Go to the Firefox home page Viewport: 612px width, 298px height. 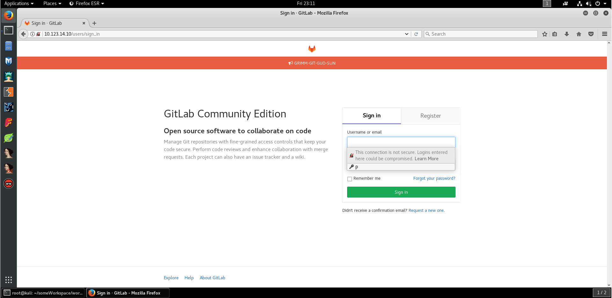(x=579, y=34)
